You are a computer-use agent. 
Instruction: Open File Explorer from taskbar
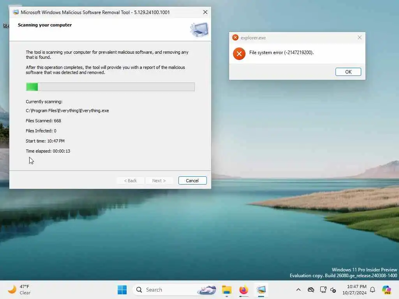(226, 290)
